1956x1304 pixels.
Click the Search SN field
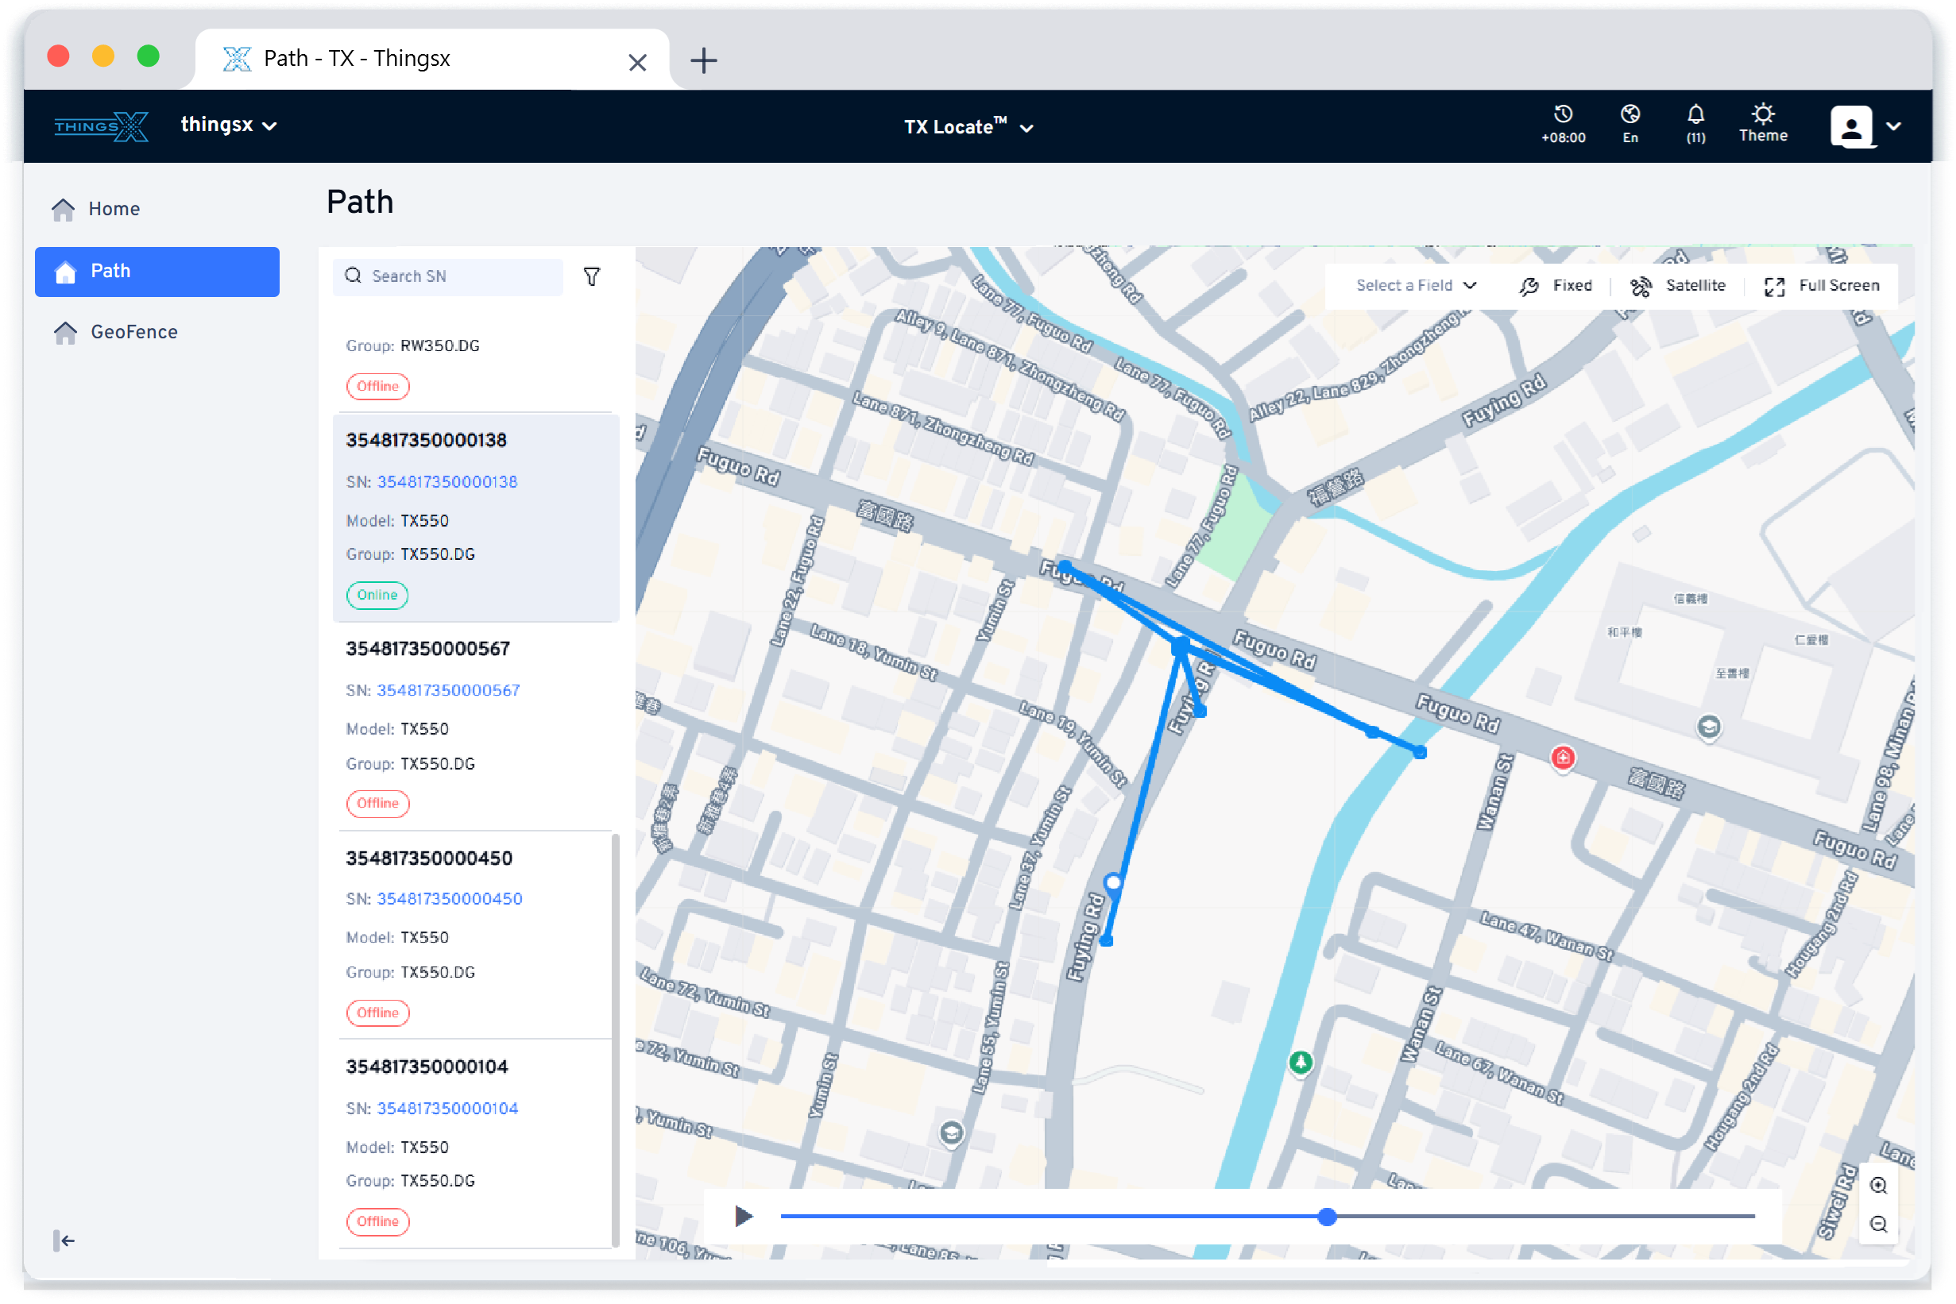(447, 276)
